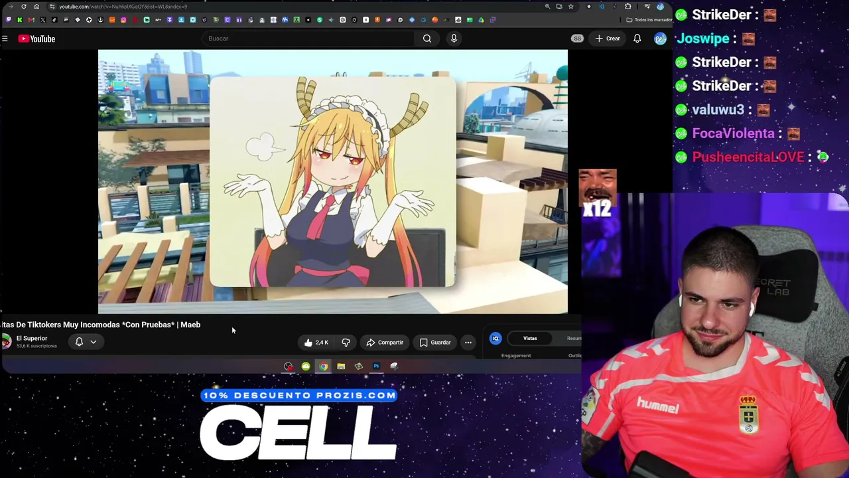This screenshot has height=478, width=849.
Task: Expand the Todos los marcadores folder
Action: pyautogui.click(x=649, y=20)
